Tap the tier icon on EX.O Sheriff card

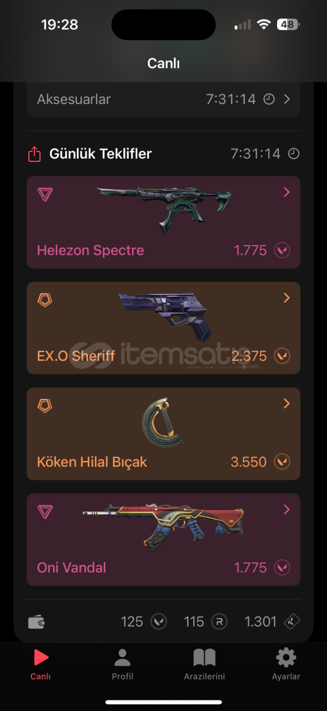pos(45,300)
